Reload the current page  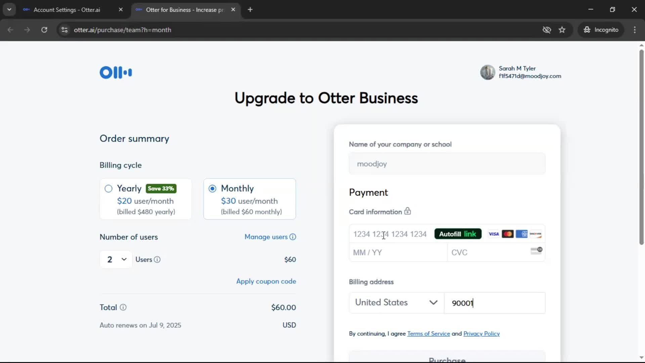44,30
